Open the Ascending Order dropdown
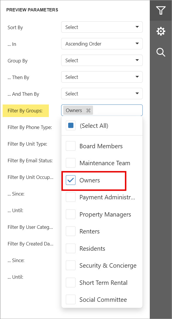Viewport: 172px width, 319px height. (102, 44)
